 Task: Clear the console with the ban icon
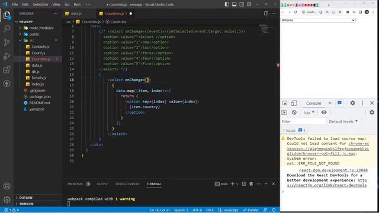[294, 112]
